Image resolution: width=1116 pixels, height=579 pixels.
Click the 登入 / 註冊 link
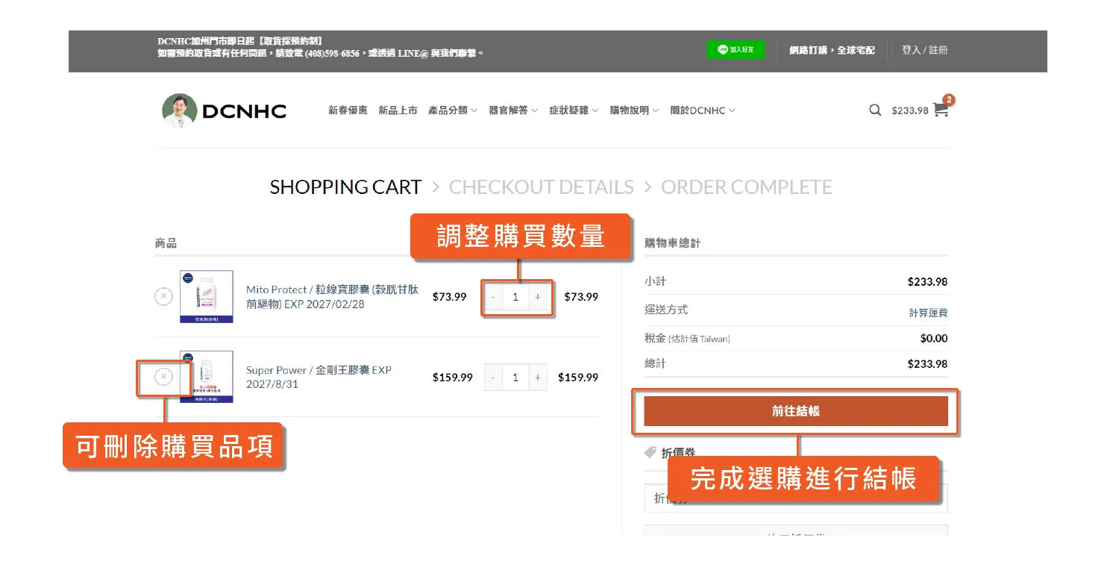click(x=925, y=50)
